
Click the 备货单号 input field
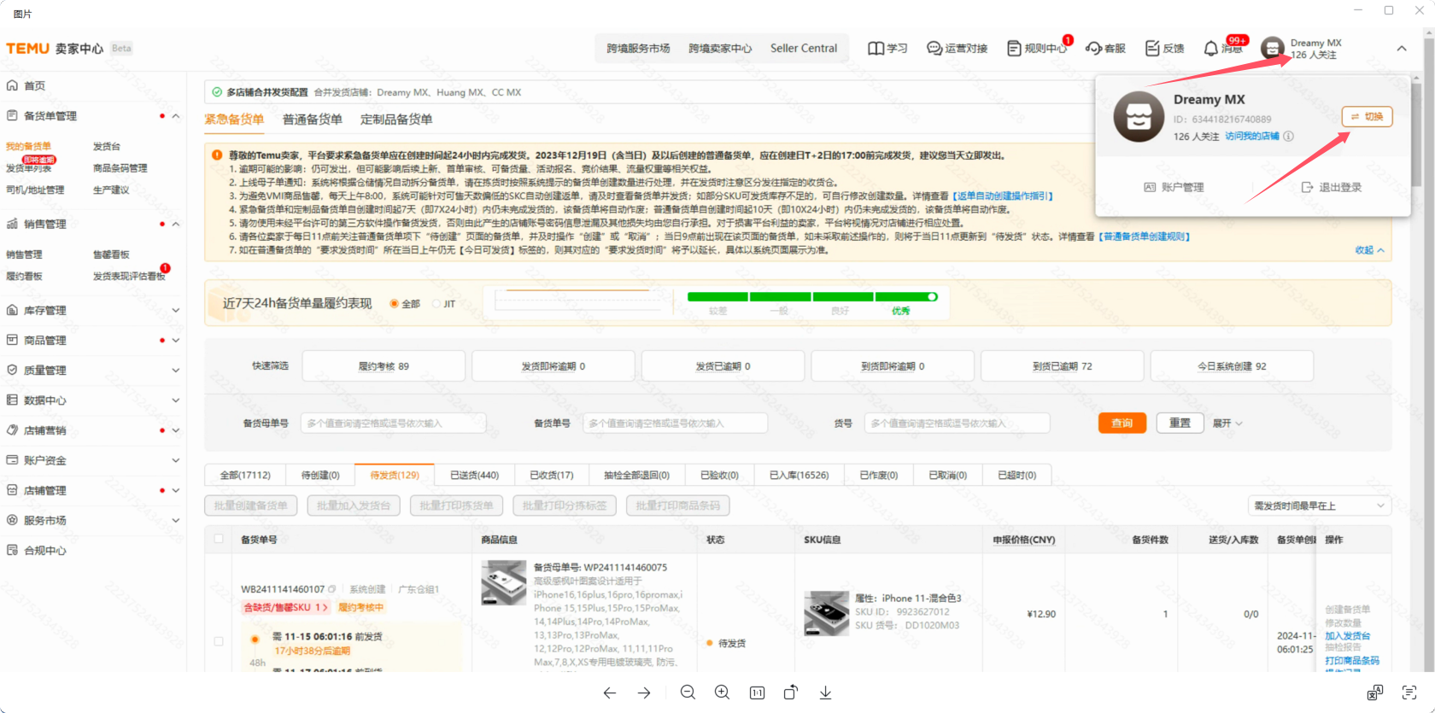pyautogui.click(x=675, y=424)
